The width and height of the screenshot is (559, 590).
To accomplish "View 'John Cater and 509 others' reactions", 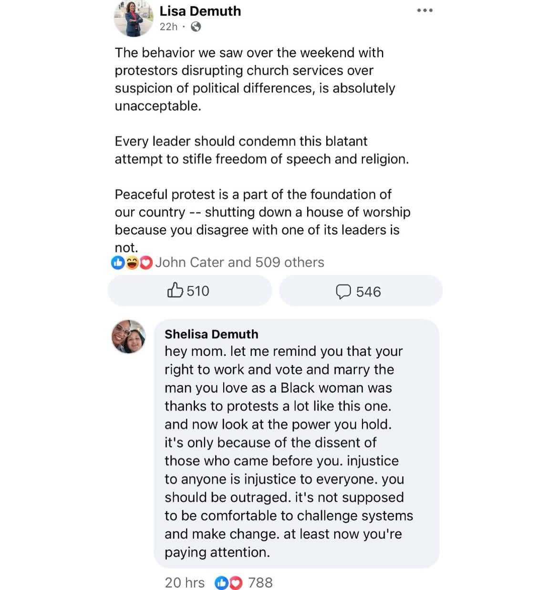I will tap(239, 263).
